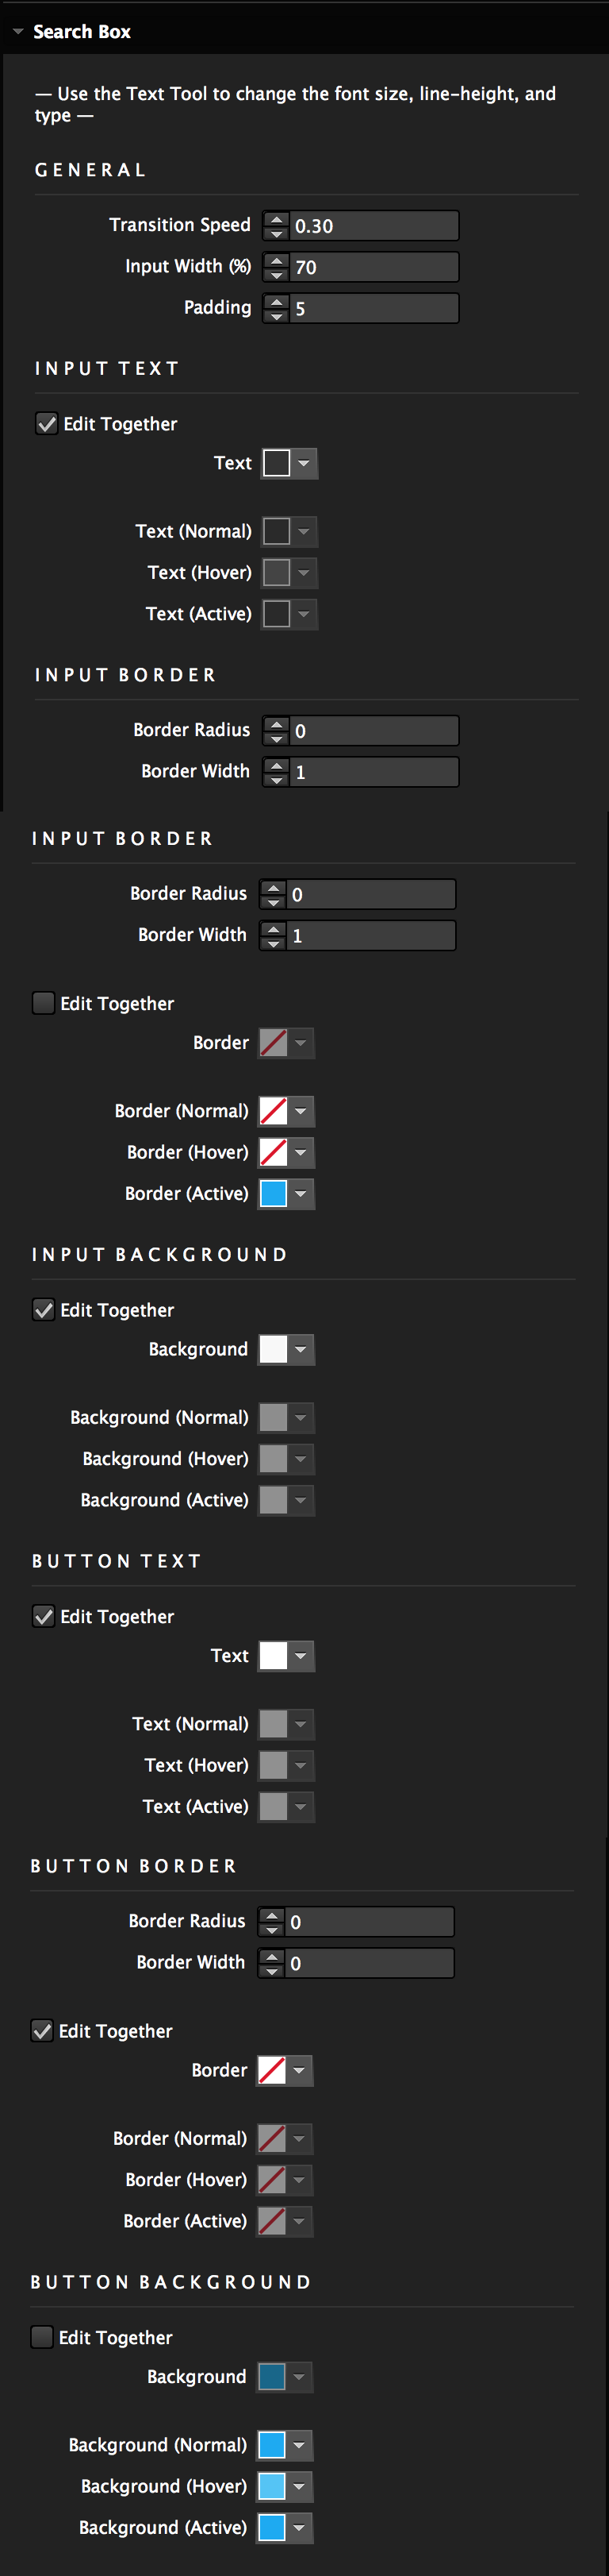
Task: Open Input Border's Border (Hover) dropdown arrow
Action: point(301,1152)
